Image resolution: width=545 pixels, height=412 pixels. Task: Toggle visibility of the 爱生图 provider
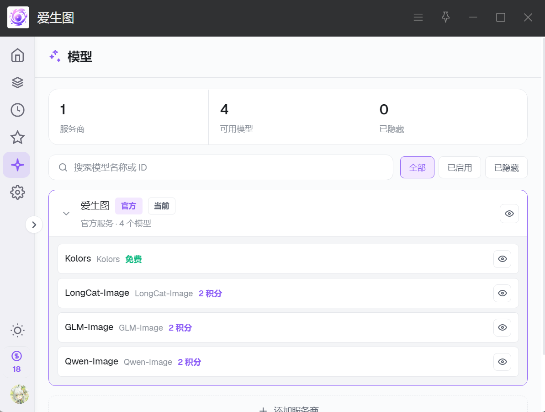point(509,214)
